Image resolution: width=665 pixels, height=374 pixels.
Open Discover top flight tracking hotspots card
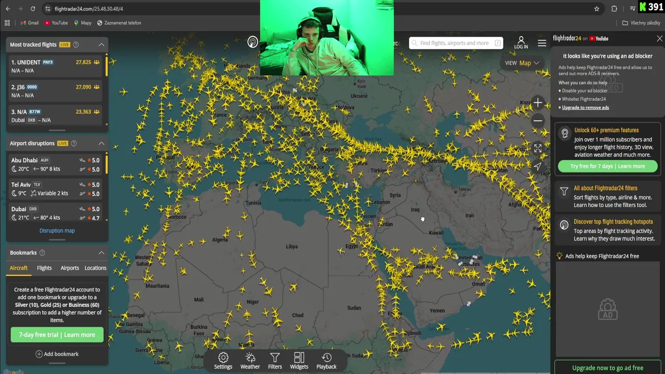pyautogui.click(x=607, y=230)
